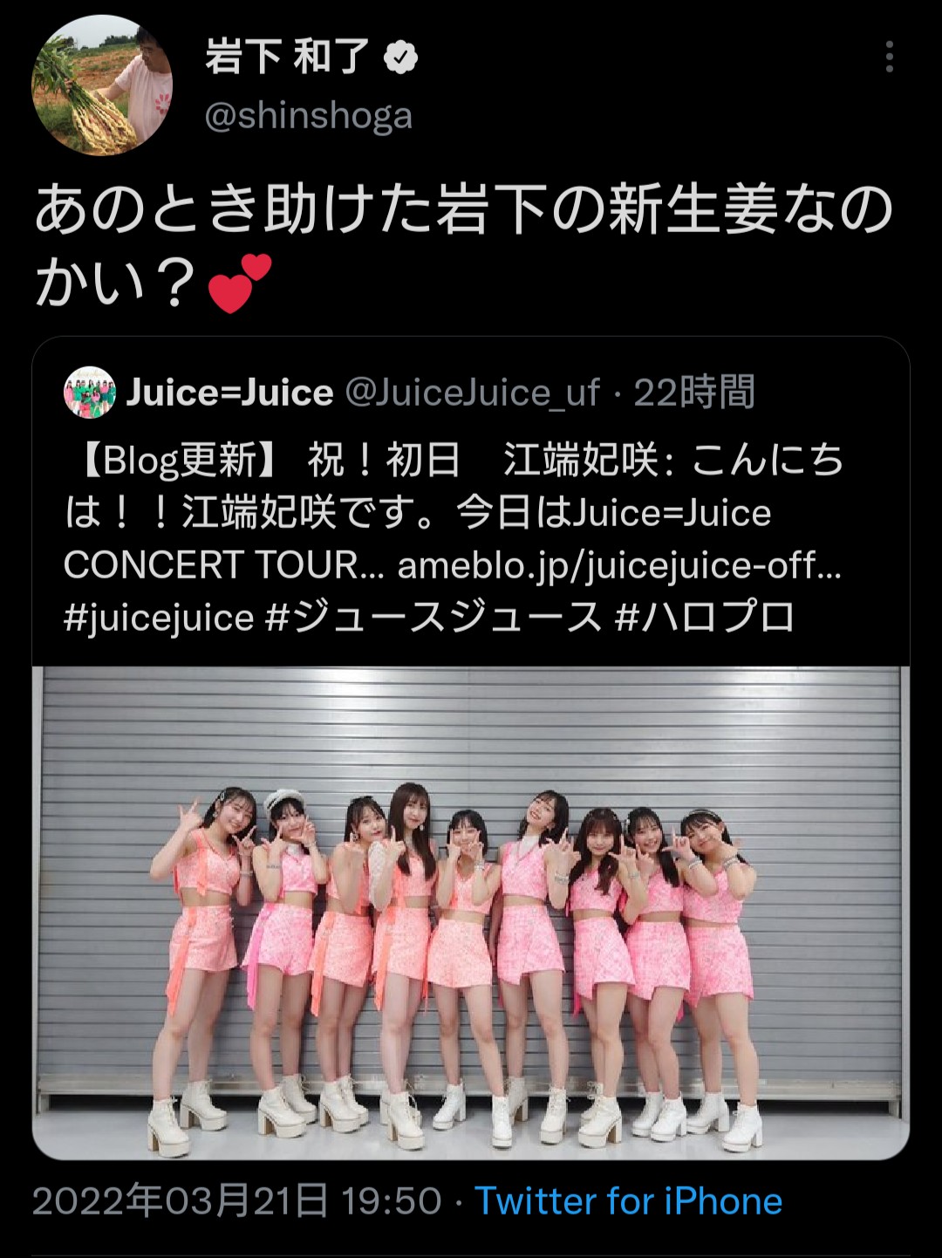Tap the #ジュースジュース hashtag
Viewport: 942px width, 1258px height.
click(433, 619)
